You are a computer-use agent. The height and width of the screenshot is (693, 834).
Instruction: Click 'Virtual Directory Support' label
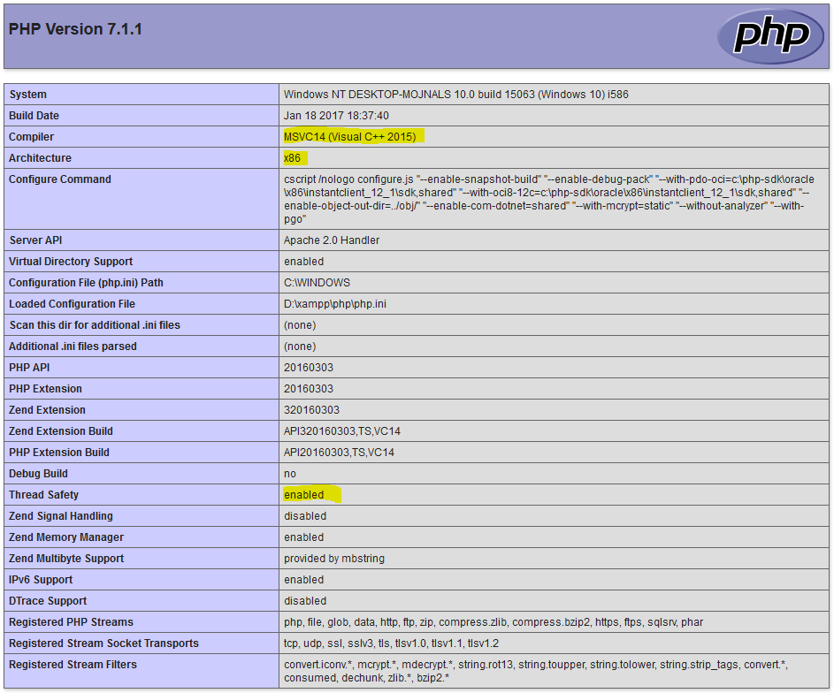[x=71, y=262]
